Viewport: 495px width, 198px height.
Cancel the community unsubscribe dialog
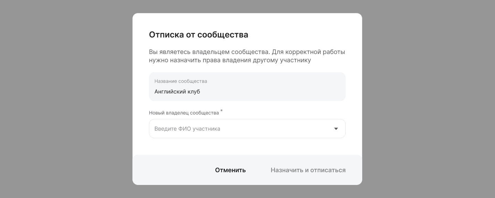coord(230,170)
